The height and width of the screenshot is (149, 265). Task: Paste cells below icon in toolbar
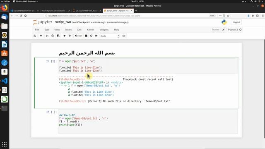pos(58,36)
